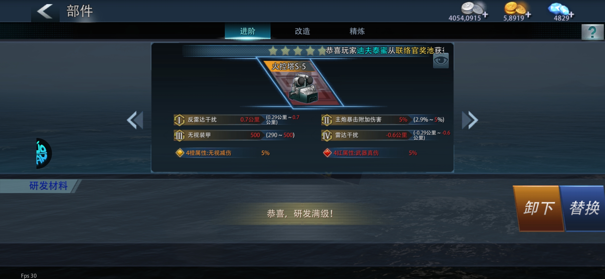Add silver coins with the plus icon

[485, 15]
